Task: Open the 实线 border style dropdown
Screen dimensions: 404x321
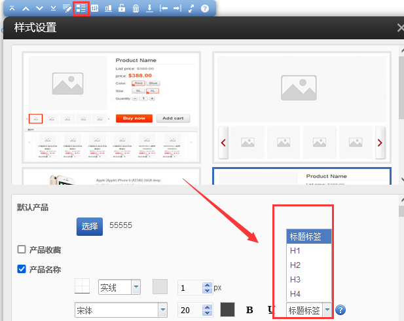Action: [136, 287]
